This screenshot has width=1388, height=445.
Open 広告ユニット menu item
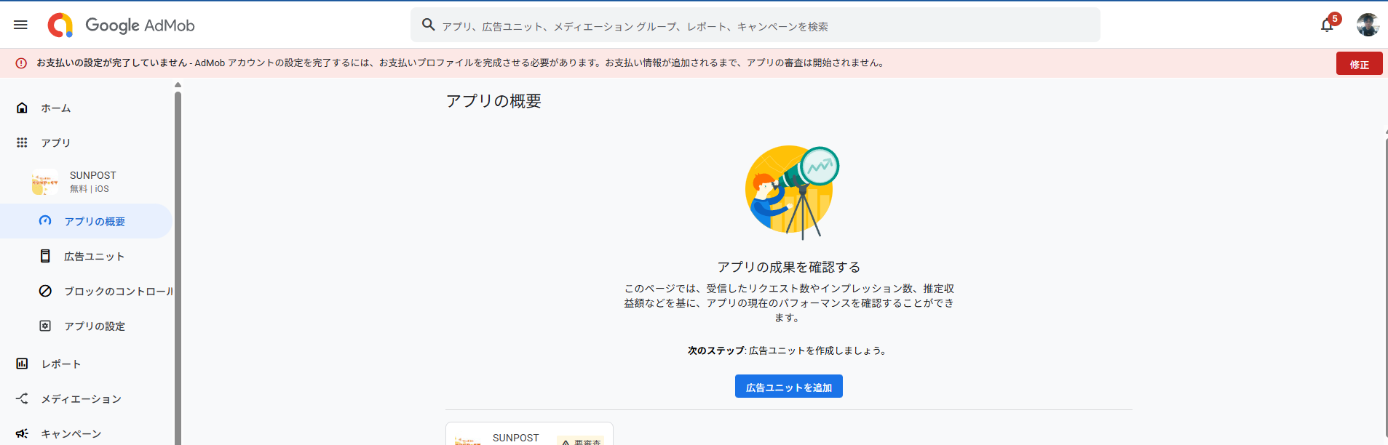(x=94, y=256)
